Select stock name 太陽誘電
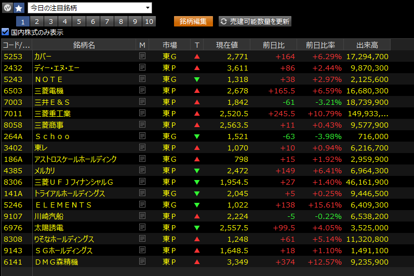The height and width of the screenshot is (276, 414). pos(49,228)
